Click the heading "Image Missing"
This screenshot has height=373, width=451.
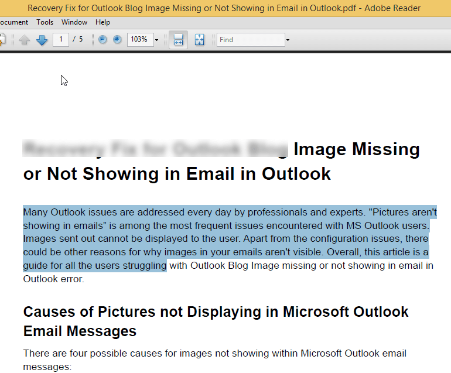click(357, 149)
